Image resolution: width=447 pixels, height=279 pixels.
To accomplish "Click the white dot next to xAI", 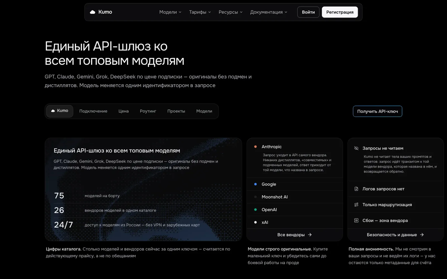I will (x=255, y=222).
